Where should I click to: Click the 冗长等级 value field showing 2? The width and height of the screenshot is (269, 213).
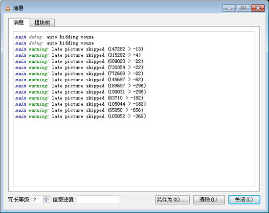(x=38, y=200)
